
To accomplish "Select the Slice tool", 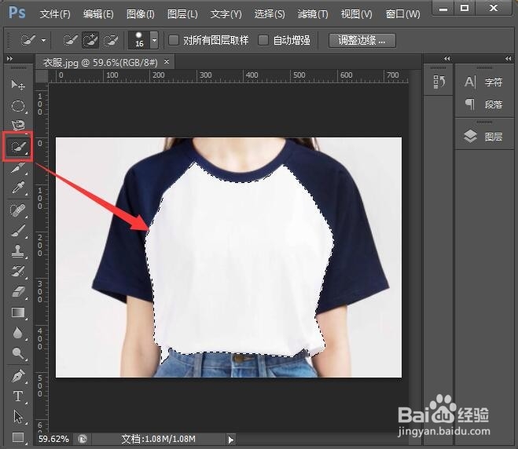I will 18,168.
